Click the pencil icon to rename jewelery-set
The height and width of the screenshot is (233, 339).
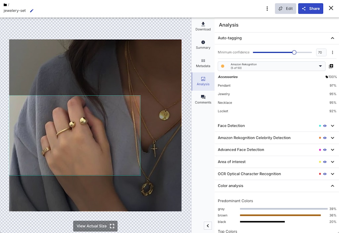[x=32, y=11]
